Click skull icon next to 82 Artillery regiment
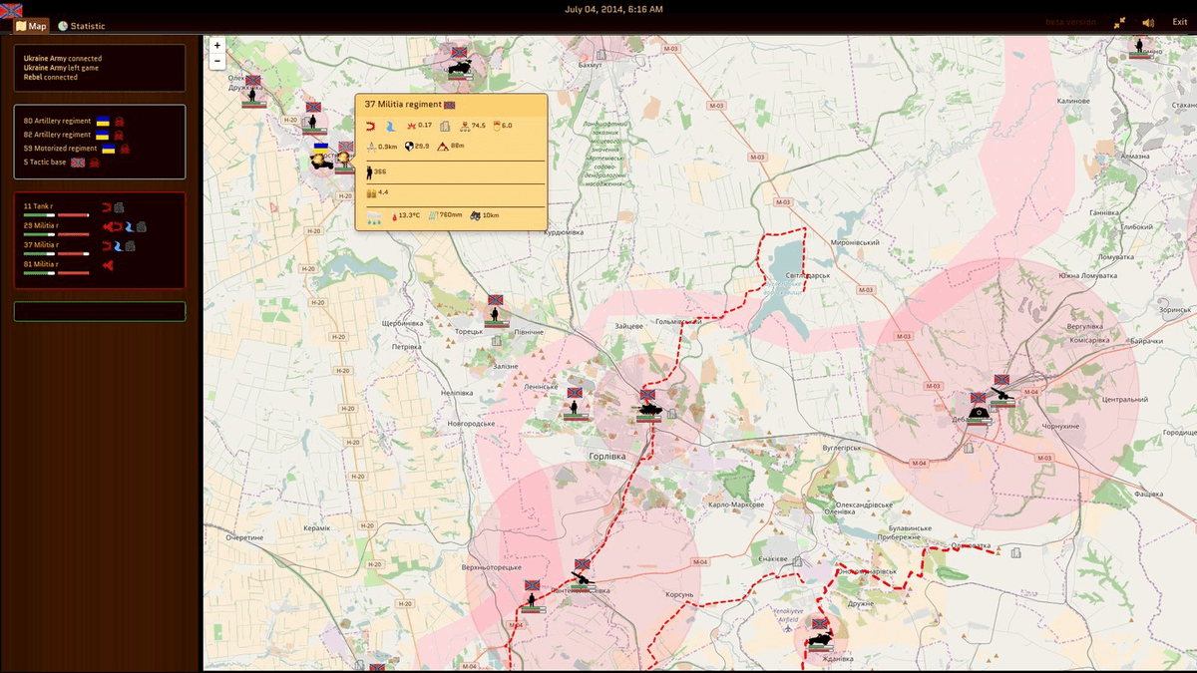1197x673 pixels. (119, 135)
